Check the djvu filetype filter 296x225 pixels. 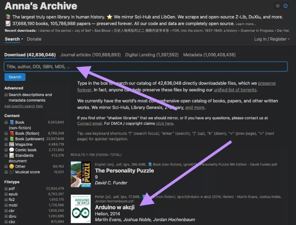[6, 215]
